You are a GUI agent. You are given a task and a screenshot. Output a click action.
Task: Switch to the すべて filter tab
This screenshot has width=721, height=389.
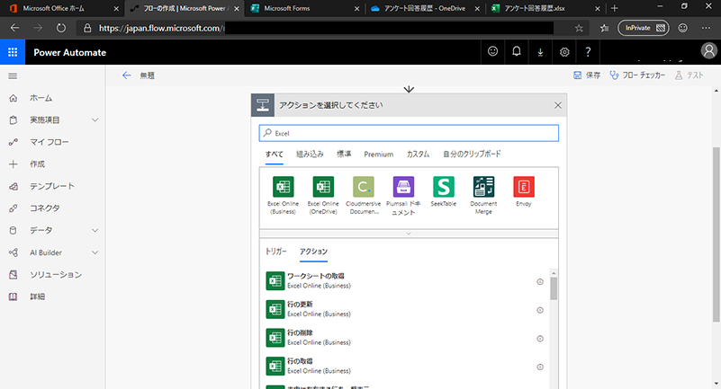[x=274, y=155]
